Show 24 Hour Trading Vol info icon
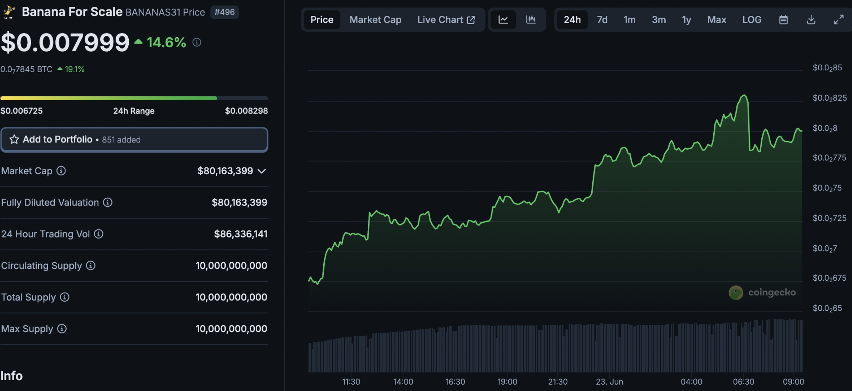The width and height of the screenshot is (852, 391). click(98, 234)
